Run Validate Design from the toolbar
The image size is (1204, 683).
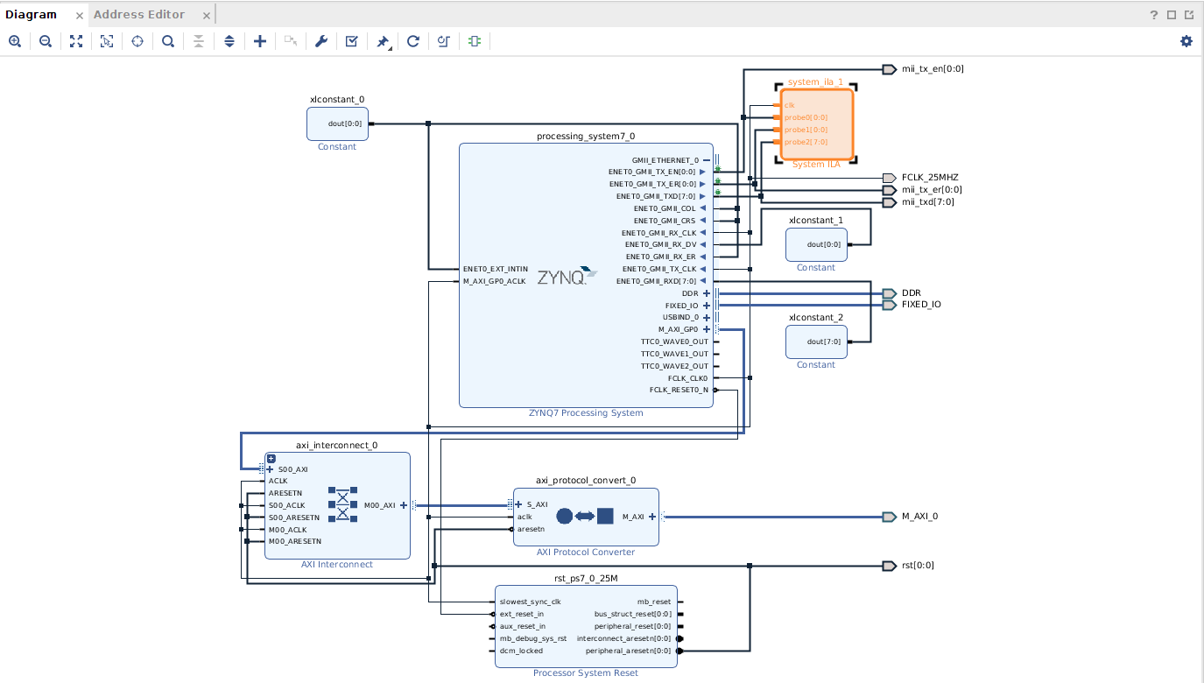(352, 41)
